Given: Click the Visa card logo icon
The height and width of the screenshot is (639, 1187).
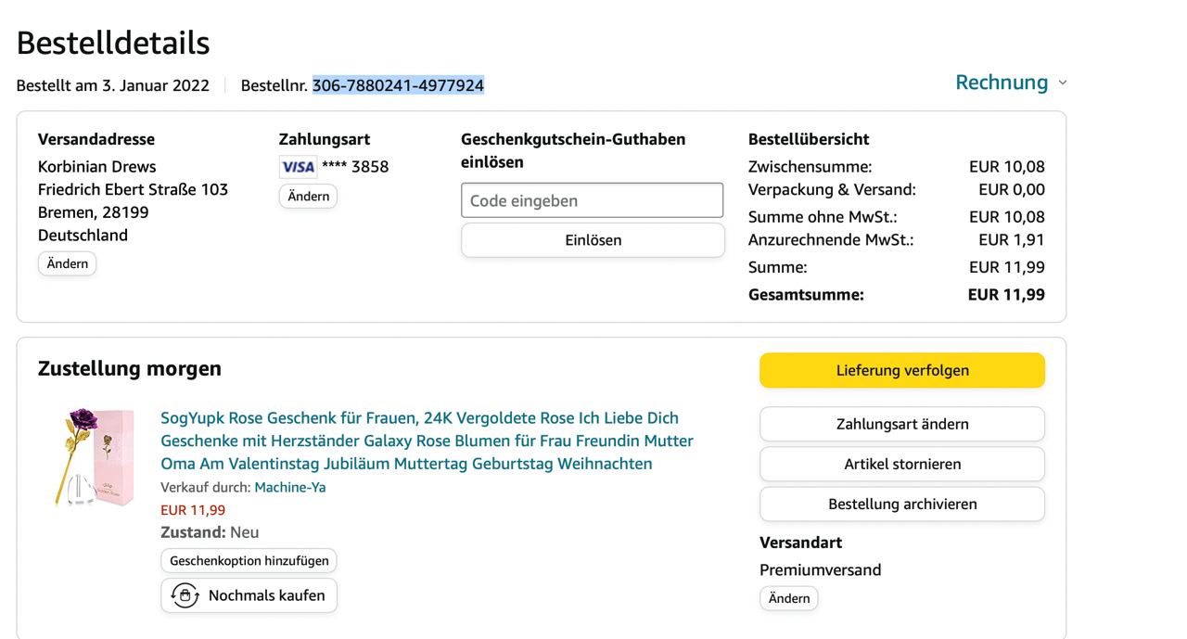Looking at the screenshot, I should coord(298,167).
